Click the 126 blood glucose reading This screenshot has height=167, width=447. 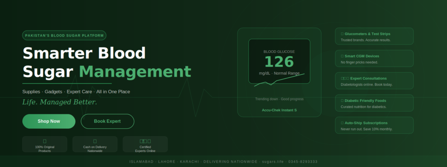tap(279, 62)
